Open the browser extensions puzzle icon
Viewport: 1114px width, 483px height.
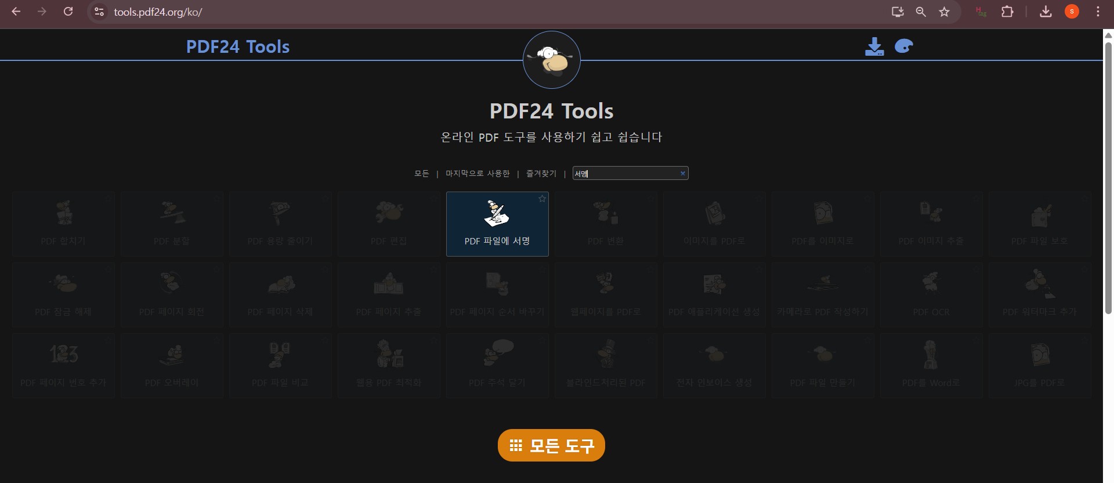pyautogui.click(x=1008, y=12)
